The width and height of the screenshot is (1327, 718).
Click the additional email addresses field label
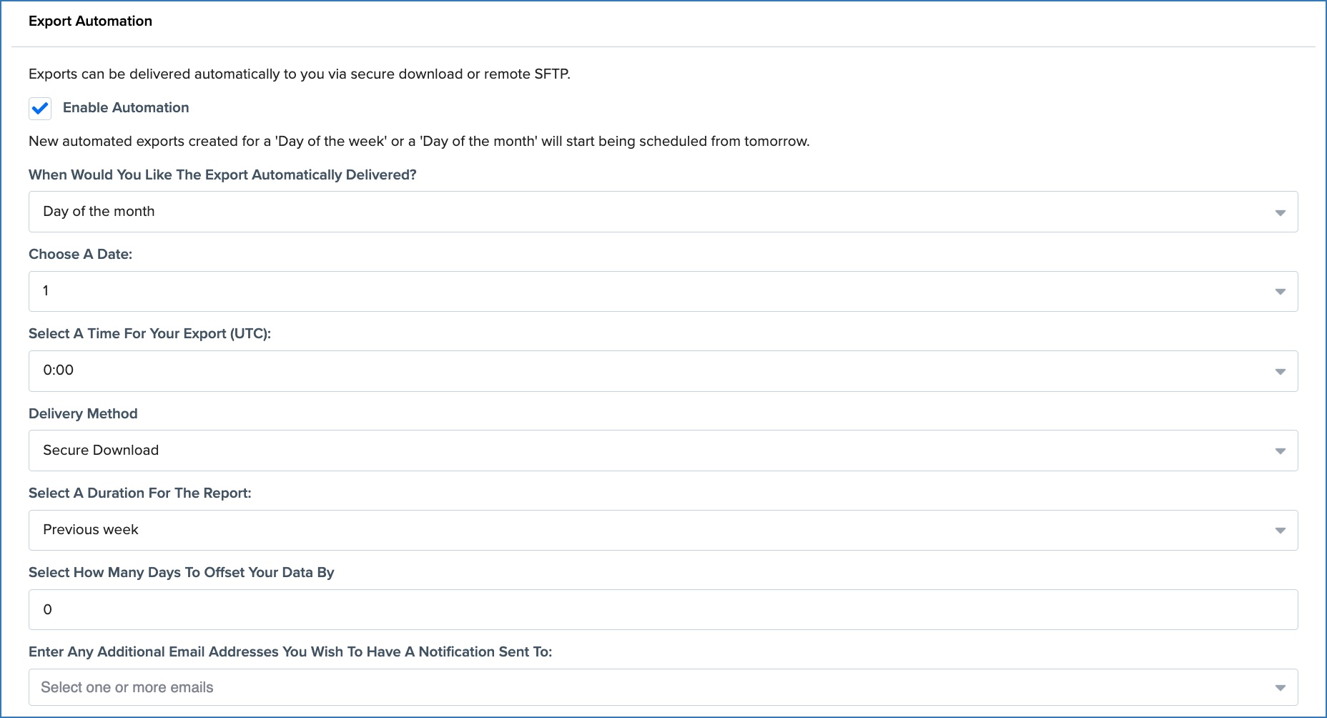[x=290, y=652]
